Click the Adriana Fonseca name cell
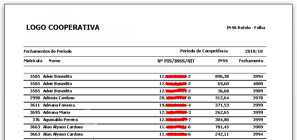 click(59, 105)
